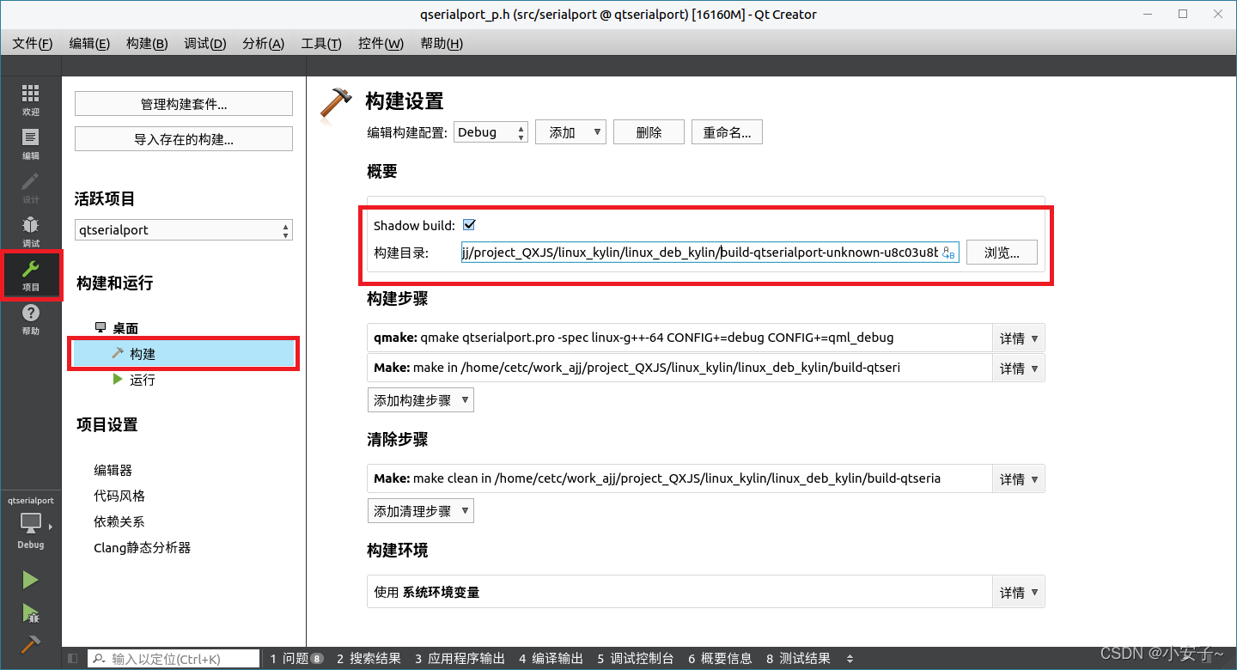Viewport: 1237px width, 670px height.
Task: Run the project with green play button
Action: point(31,580)
